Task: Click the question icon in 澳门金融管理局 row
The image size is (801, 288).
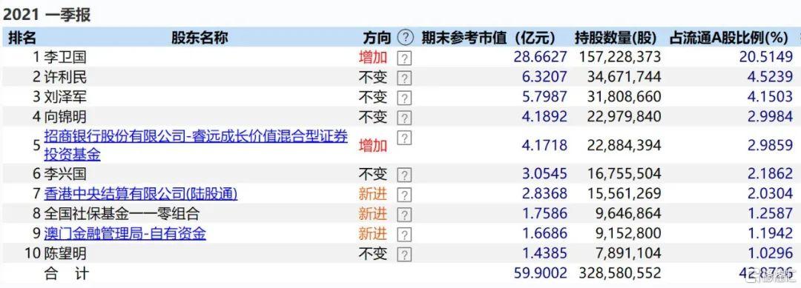Action: pyautogui.click(x=404, y=235)
